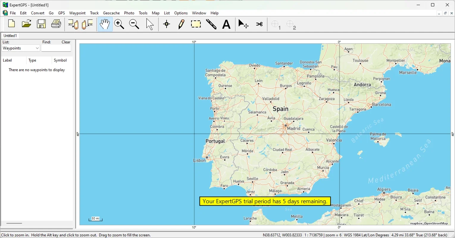Click the Seville label on the map
Screen dimensions: 455x238
[252, 178]
